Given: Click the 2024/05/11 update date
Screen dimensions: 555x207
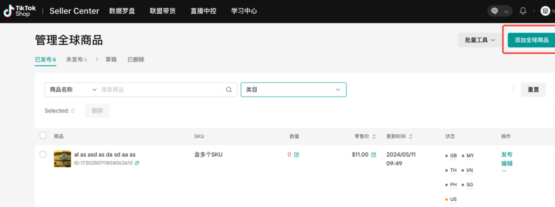Looking at the screenshot, I should coord(401,155).
